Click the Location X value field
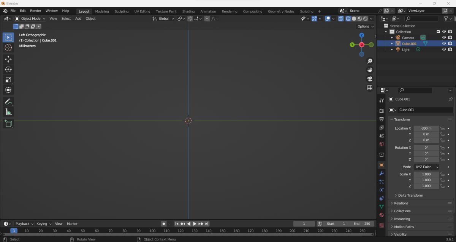 (x=426, y=129)
